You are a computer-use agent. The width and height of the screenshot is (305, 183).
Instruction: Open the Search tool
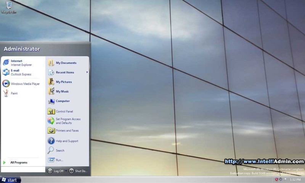67,151
